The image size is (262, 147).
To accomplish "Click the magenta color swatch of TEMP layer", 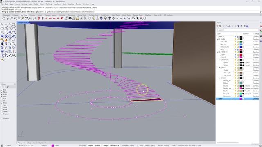I will pyautogui.click(x=241, y=99).
